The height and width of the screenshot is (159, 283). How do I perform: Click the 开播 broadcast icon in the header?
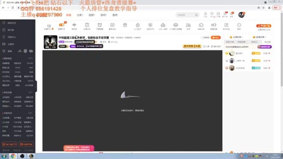[218, 14]
